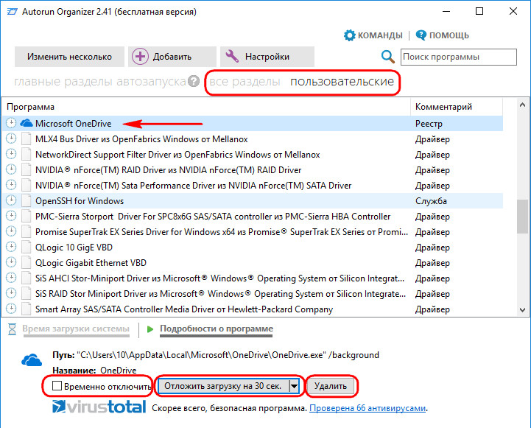Click clock icon of PMC-Sierra Storport row
Screen dimensions: 531x428
click(11, 217)
